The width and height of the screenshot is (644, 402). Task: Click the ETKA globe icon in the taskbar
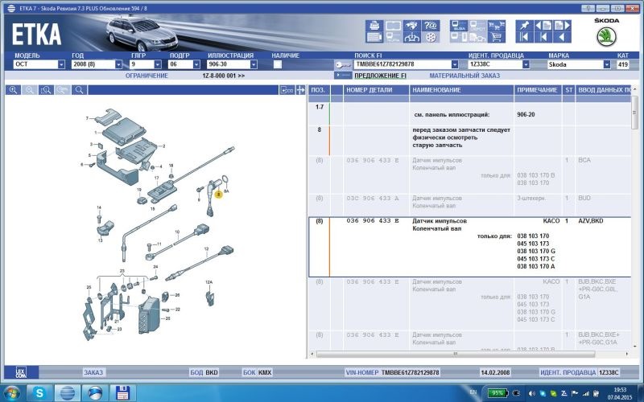pyautogui.click(x=67, y=393)
